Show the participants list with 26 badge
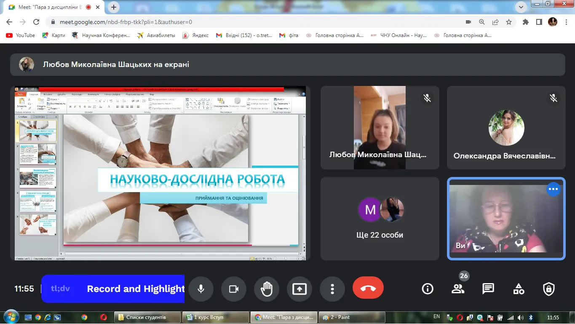Screen dimensions: 575x324 point(458,289)
